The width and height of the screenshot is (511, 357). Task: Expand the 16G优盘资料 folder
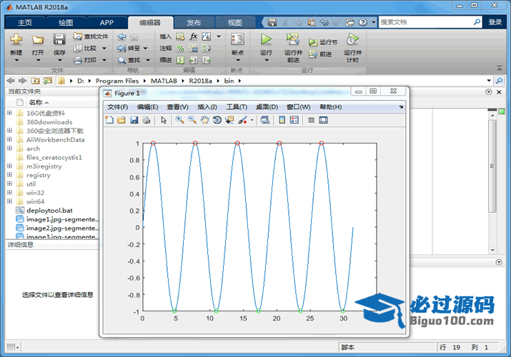tap(10, 113)
